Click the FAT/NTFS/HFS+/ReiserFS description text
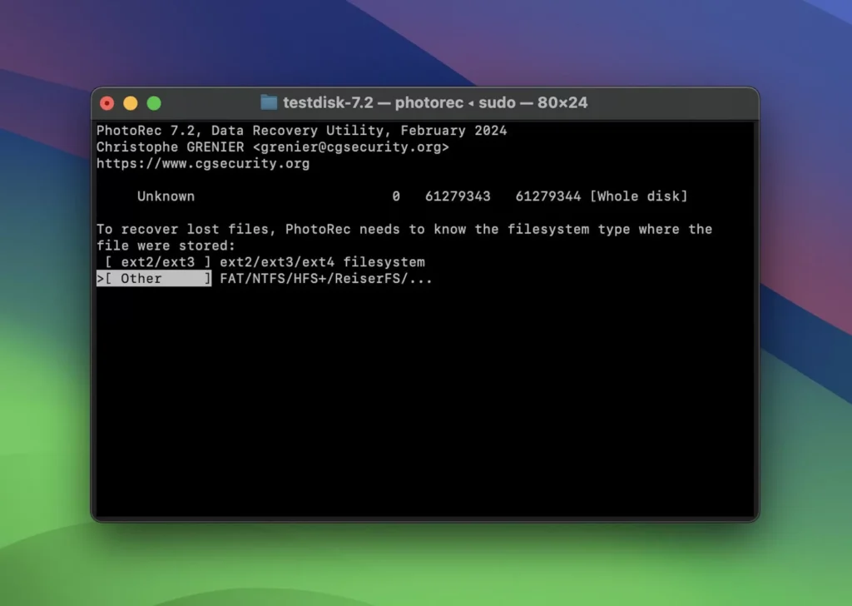Image resolution: width=852 pixels, height=606 pixels. tap(326, 279)
